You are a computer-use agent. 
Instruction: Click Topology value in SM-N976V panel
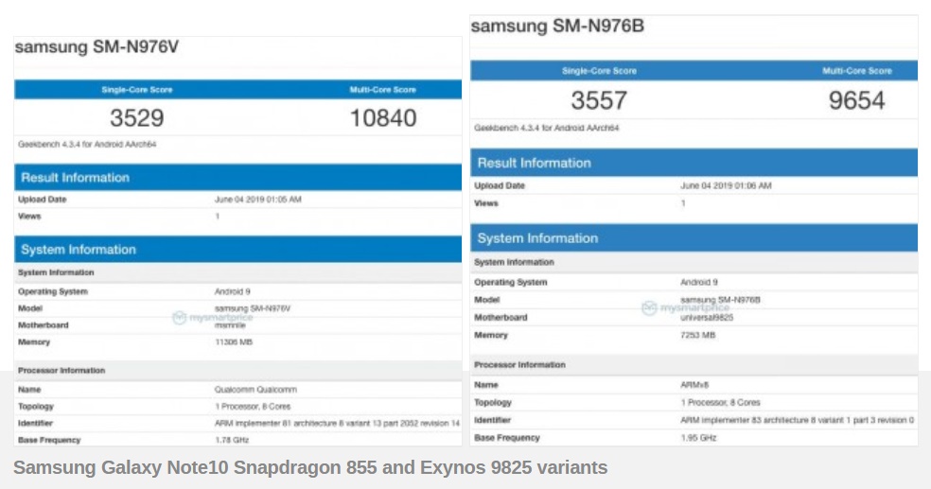pyautogui.click(x=253, y=407)
